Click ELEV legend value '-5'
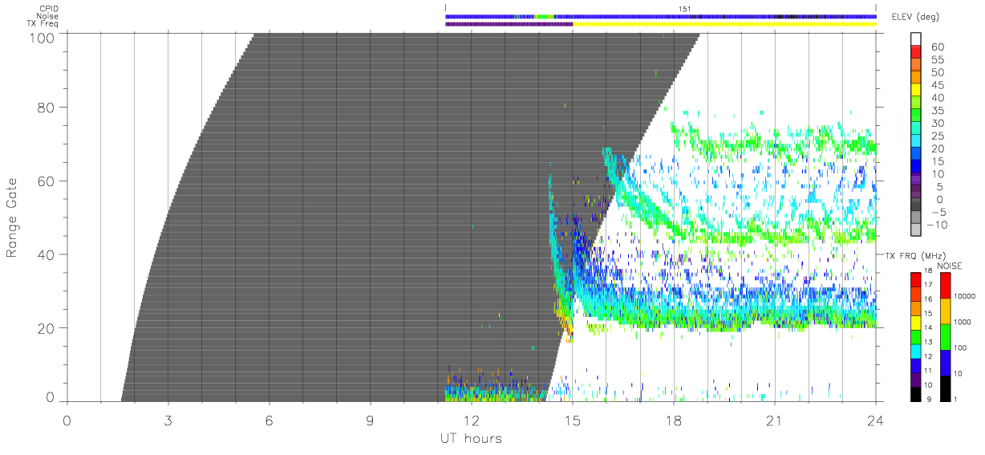 point(939,212)
